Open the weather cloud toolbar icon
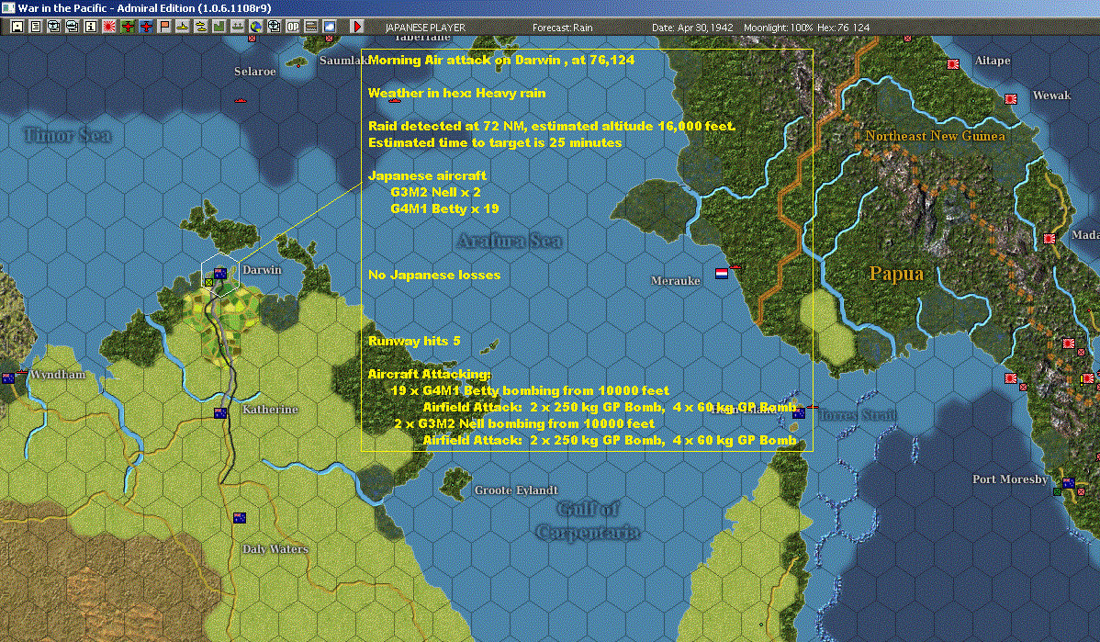The width and height of the screenshot is (1100, 642). [329, 27]
